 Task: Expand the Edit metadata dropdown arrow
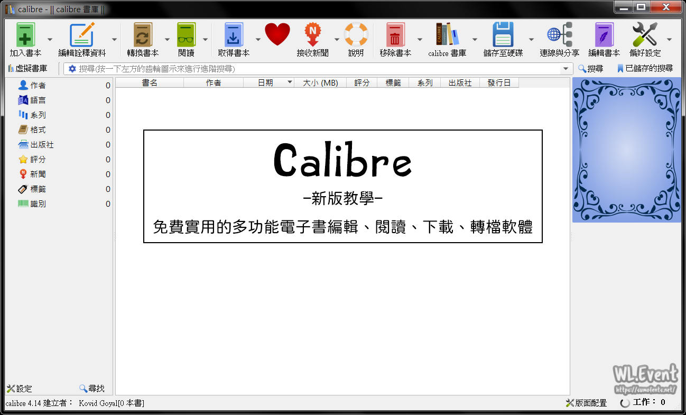tap(114, 40)
